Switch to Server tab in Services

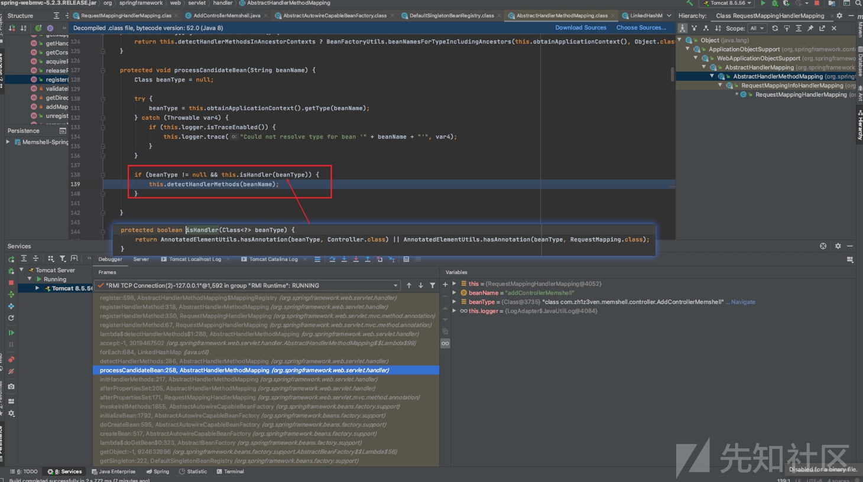[x=141, y=259]
